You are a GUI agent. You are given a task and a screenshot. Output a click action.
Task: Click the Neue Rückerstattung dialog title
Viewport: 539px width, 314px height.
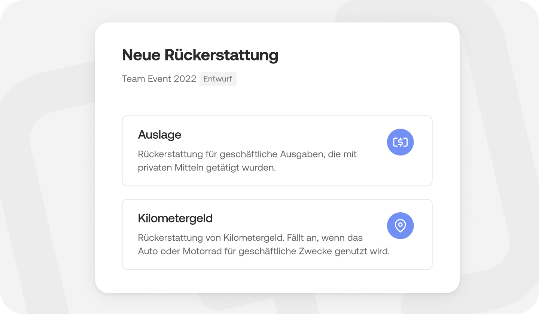tap(200, 55)
